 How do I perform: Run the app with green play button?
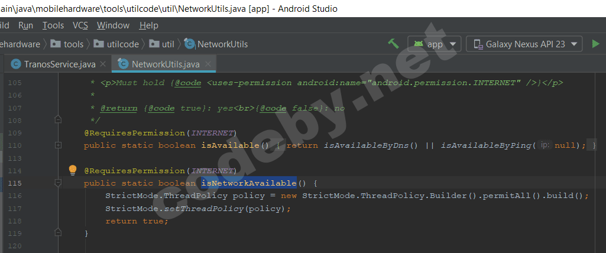coord(595,44)
